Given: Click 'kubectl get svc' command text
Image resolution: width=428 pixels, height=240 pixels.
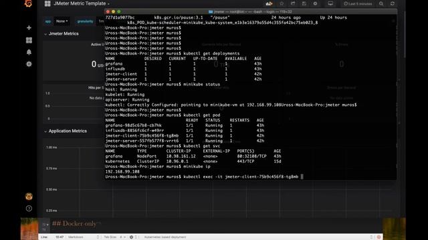Looking at the screenshot, I should tap(201, 146).
